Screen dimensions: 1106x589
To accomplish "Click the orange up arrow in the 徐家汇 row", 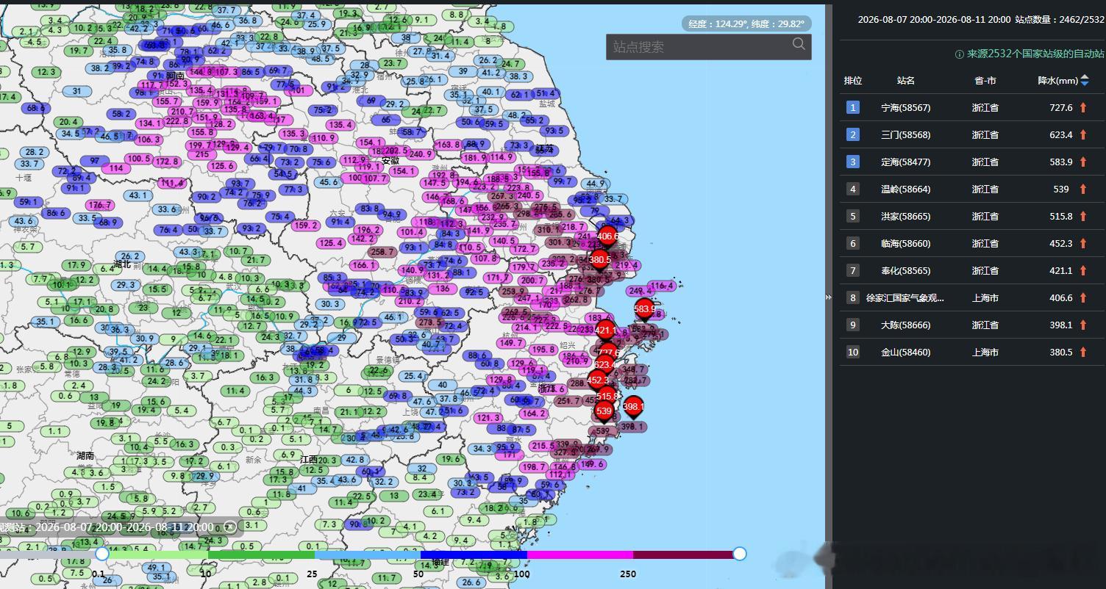I will 1083,298.
